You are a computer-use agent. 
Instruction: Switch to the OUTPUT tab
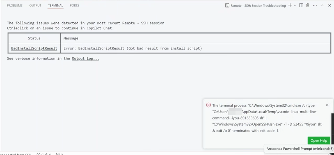click(x=35, y=5)
